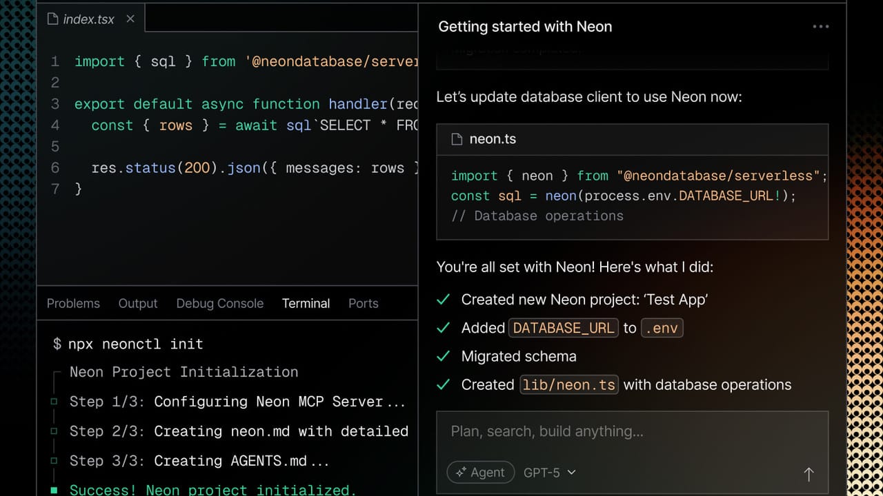
Task: Click the chat prompt input field
Action: click(632, 432)
